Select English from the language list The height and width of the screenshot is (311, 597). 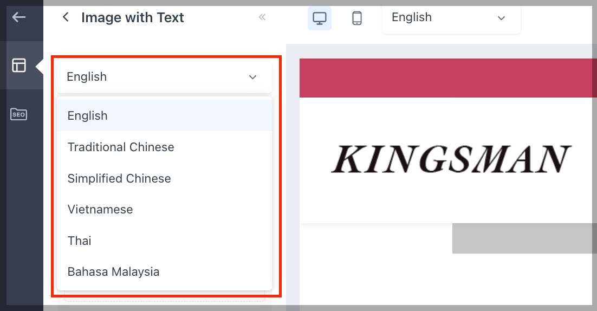pyautogui.click(x=165, y=115)
